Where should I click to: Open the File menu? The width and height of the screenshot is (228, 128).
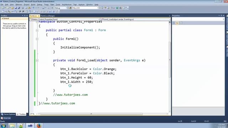[x=2, y=5]
